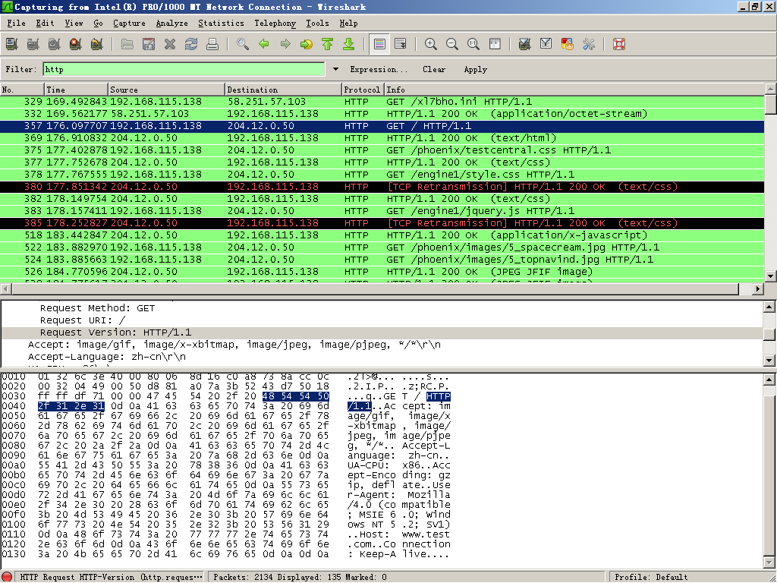
Task: Open the capture interfaces list icon
Action: (12, 44)
